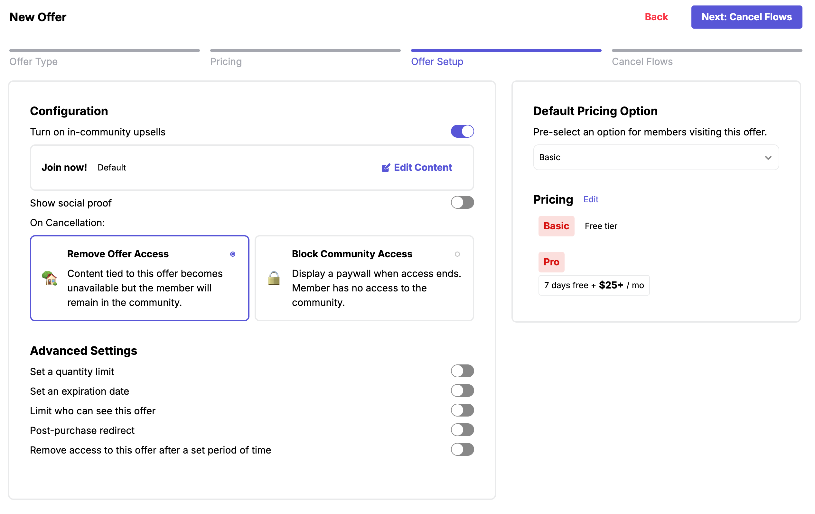This screenshot has width=815, height=514.
Task: Turn on Post-purchase redirect
Action: (462, 430)
